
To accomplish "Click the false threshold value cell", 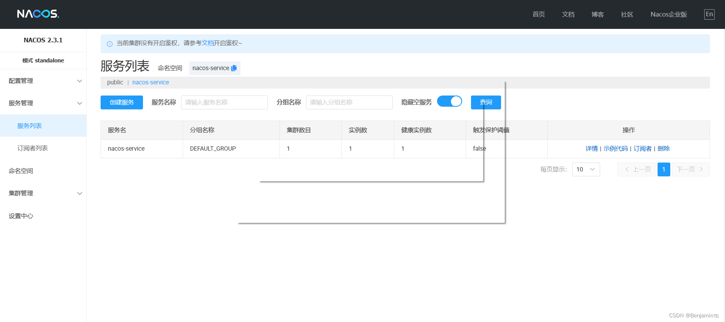I will click(x=506, y=149).
